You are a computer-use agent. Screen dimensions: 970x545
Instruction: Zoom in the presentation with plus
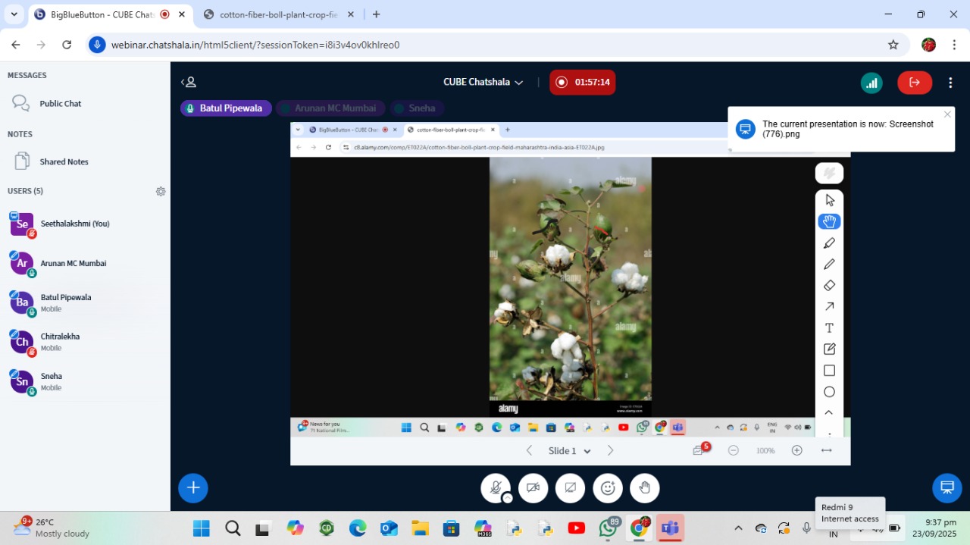pos(796,450)
